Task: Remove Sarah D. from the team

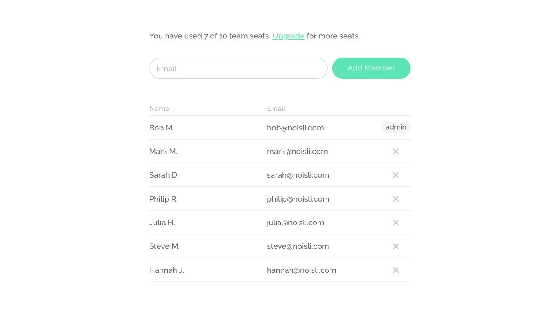Action: [x=396, y=175]
